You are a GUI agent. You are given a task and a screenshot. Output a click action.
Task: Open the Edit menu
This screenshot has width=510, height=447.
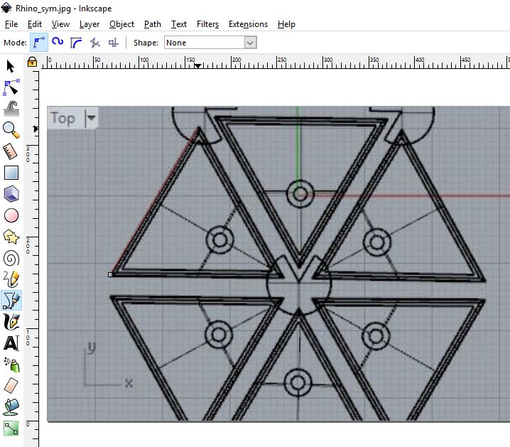(x=35, y=24)
